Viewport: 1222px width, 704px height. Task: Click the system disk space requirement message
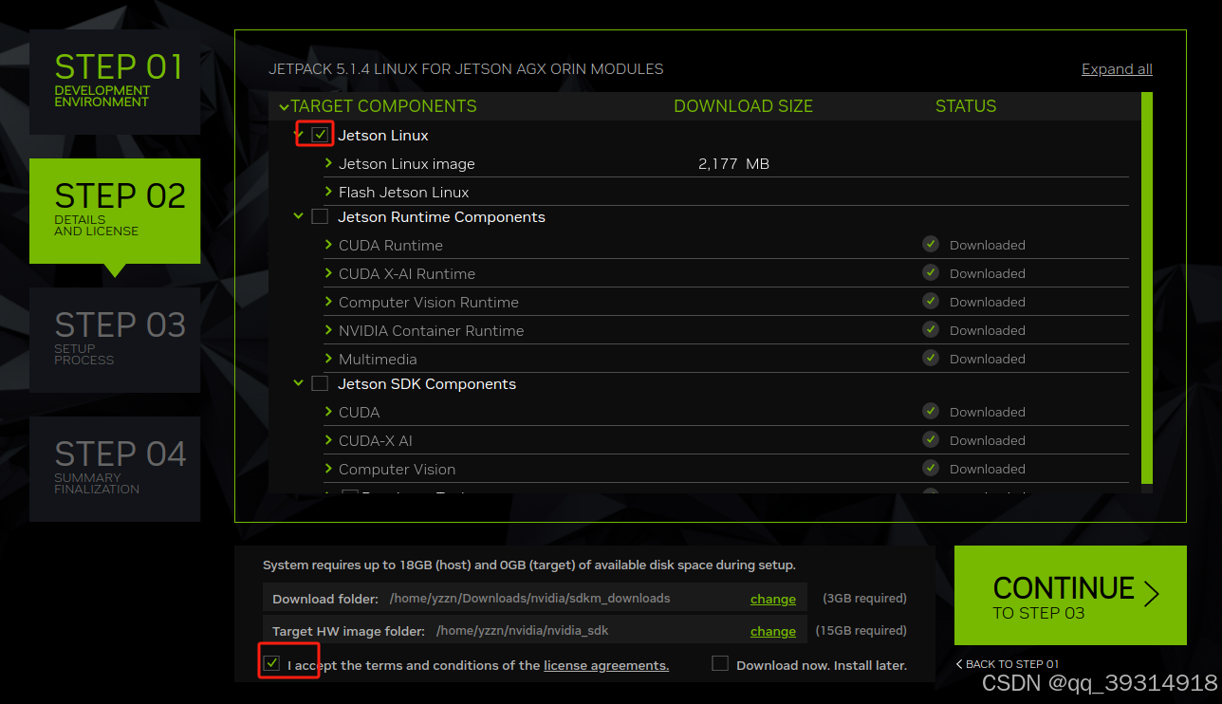[x=529, y=565]
